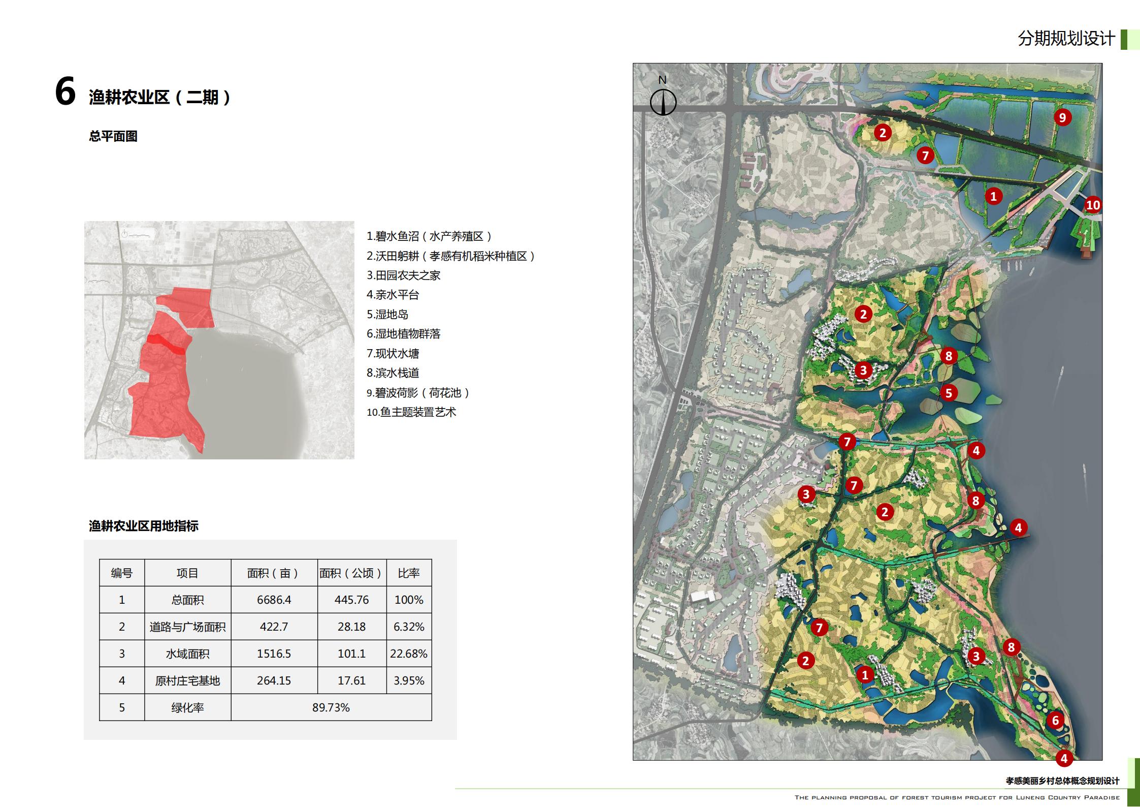
Task: Click the large master plan map image
Action: pos(867,412)
